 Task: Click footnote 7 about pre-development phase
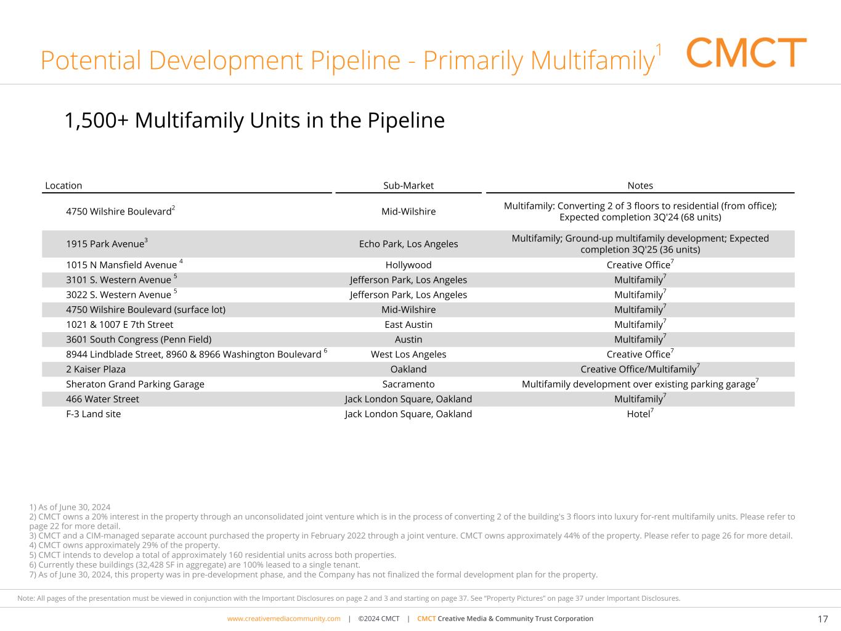coord(313,575)
